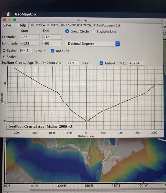Screen dimensions: 166x193
Task: Click the coordinate readout showing 18.3 mY
Action: coord(75,25)
